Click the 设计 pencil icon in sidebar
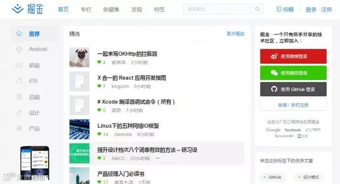The image size is (340, 184). click(x=19, y=113)
